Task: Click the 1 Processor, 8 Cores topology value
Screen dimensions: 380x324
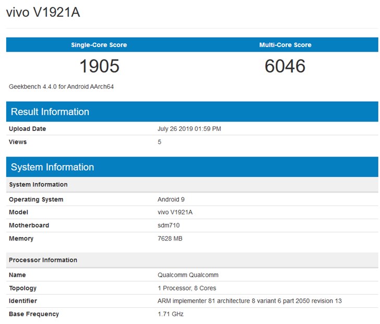Action: [x=187, y=288]
